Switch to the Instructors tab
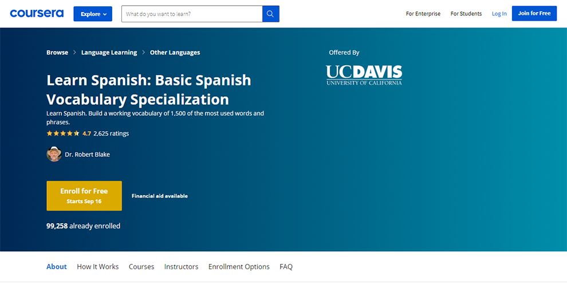Image resolution: width=567 pixels, height=288 pixels. (x=181, y=267)
